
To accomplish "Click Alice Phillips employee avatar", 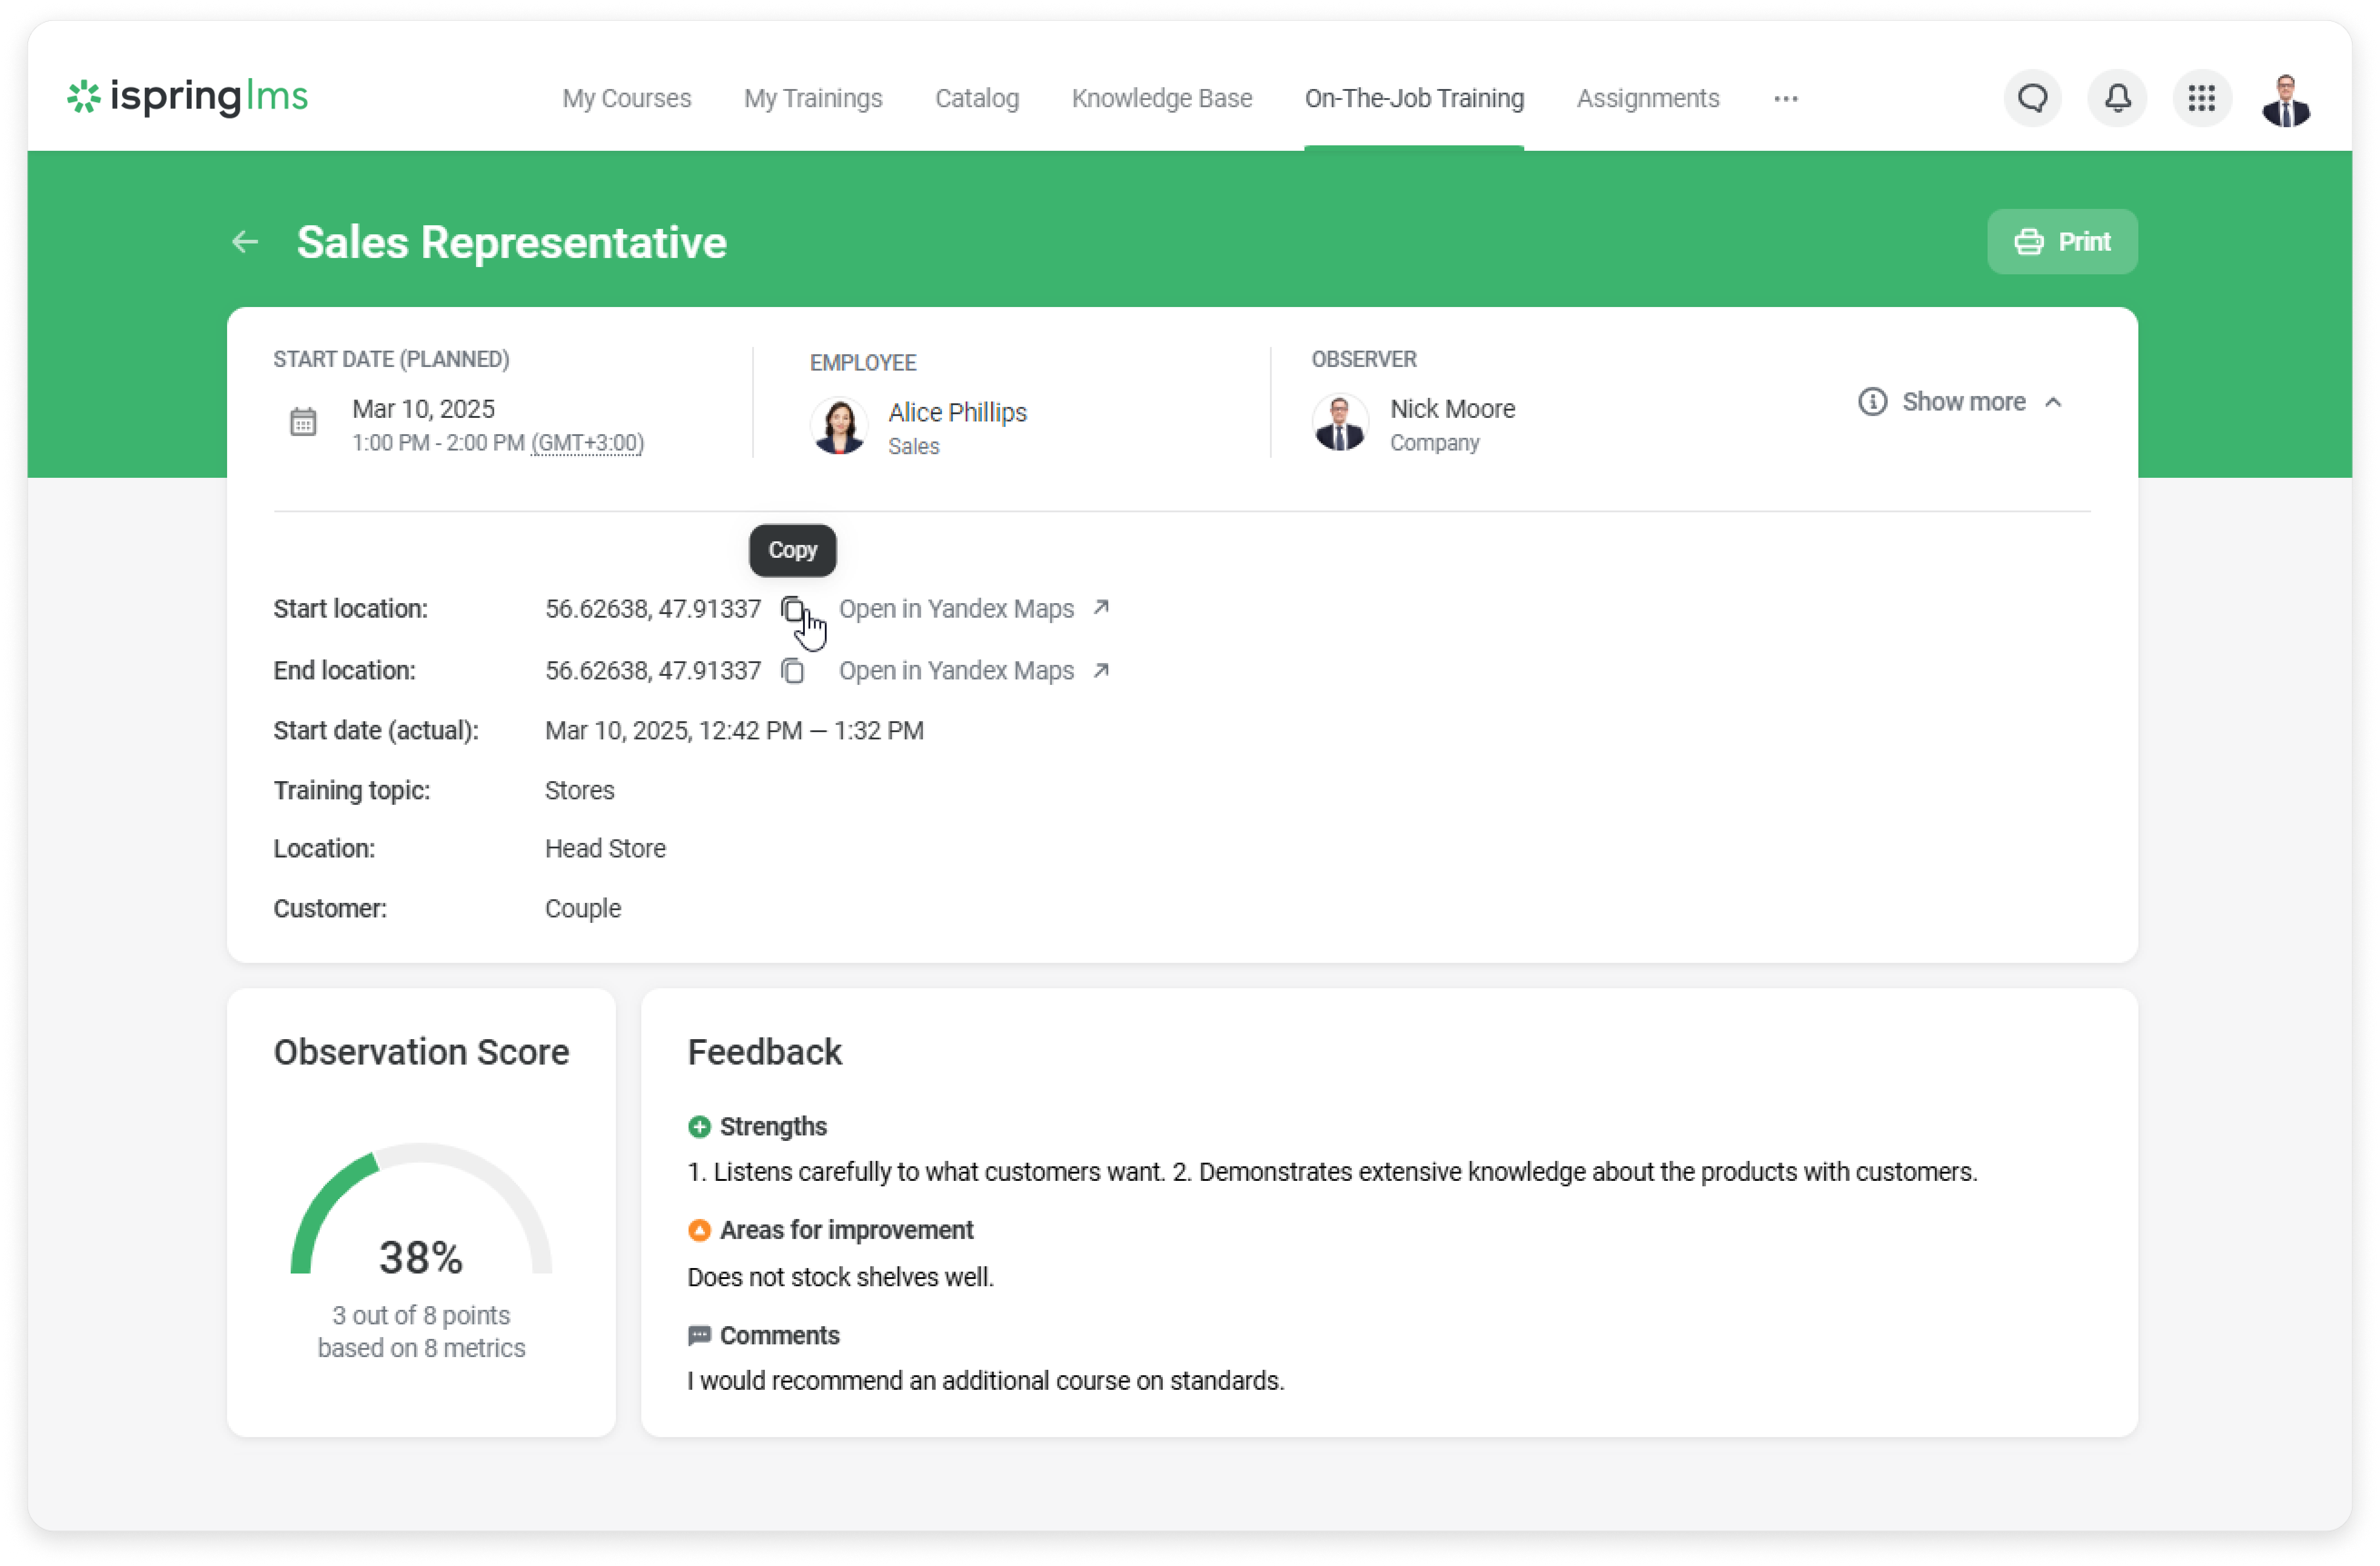I will click(x=838, y=426).
